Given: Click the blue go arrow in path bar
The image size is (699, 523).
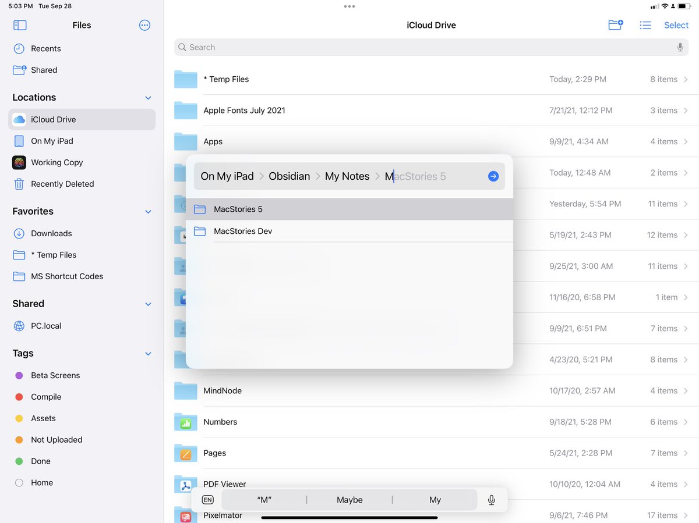Looking at the screenshot, I should coord(493,176).
